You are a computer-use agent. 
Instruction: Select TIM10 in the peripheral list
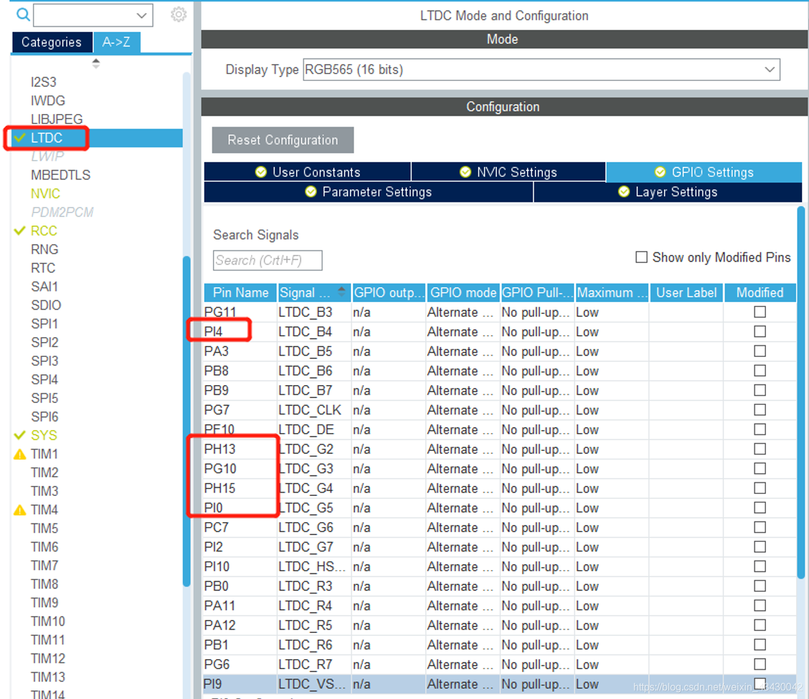[48, 621]
